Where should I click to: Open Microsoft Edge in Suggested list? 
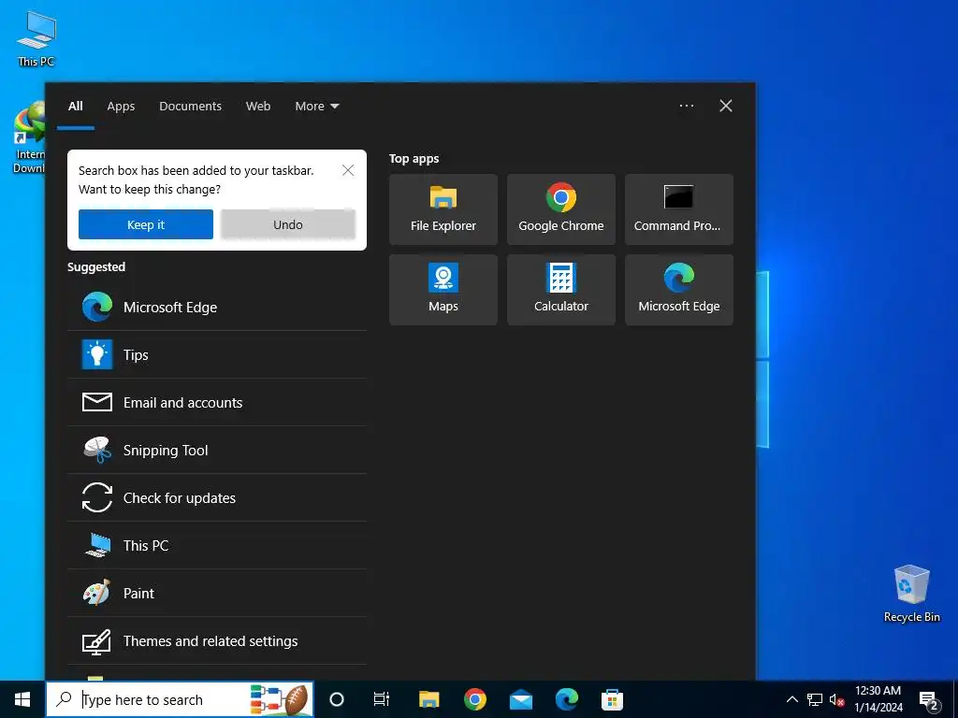[217, 307]
